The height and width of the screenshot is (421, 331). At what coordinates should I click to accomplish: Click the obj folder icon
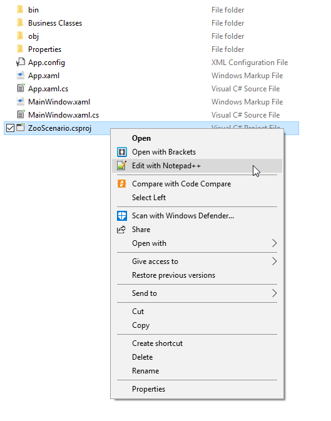pos(20,36)
